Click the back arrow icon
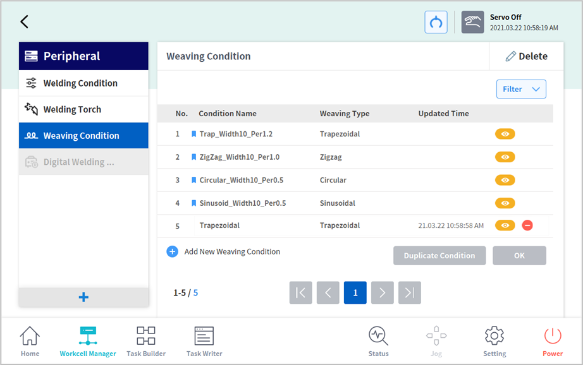Viewport: 583px width, 365px height. pos(24,22)
